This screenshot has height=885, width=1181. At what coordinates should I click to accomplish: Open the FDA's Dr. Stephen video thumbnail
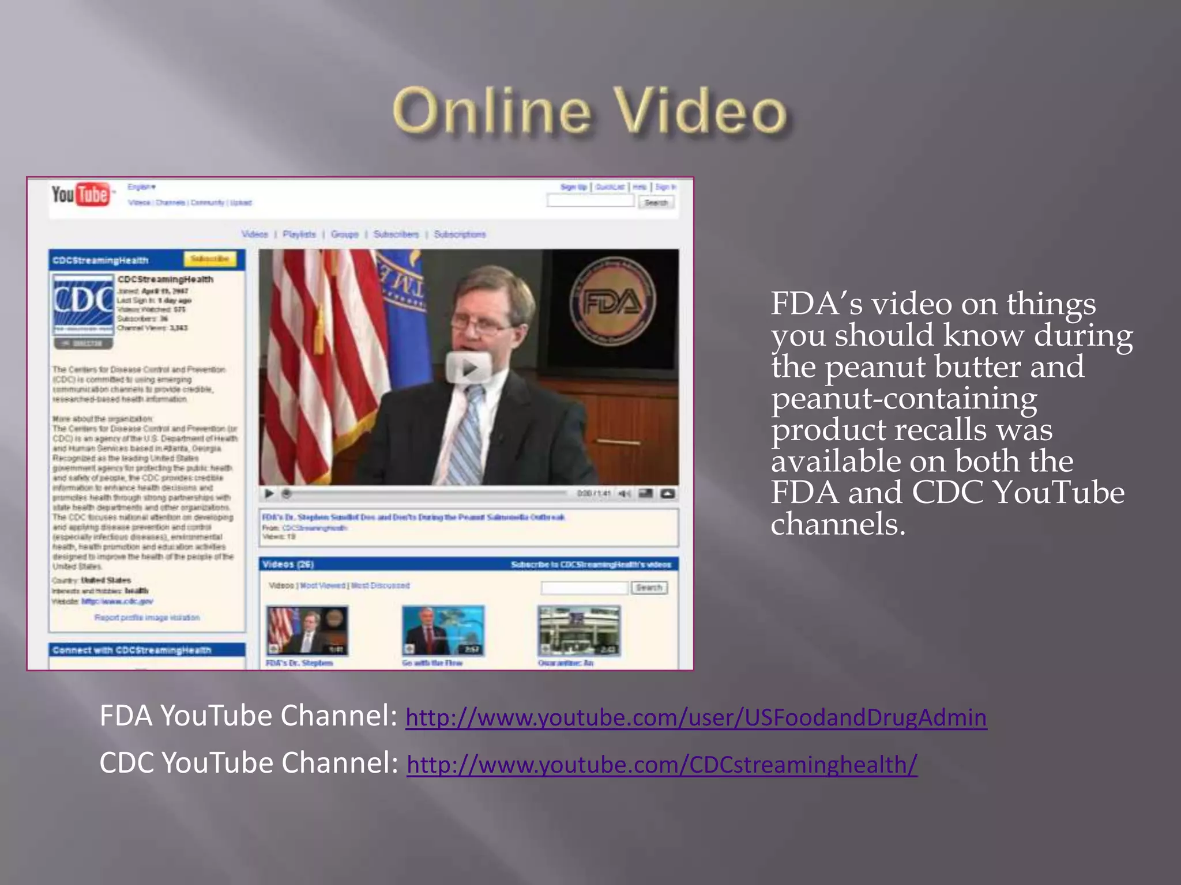[307, 630]
